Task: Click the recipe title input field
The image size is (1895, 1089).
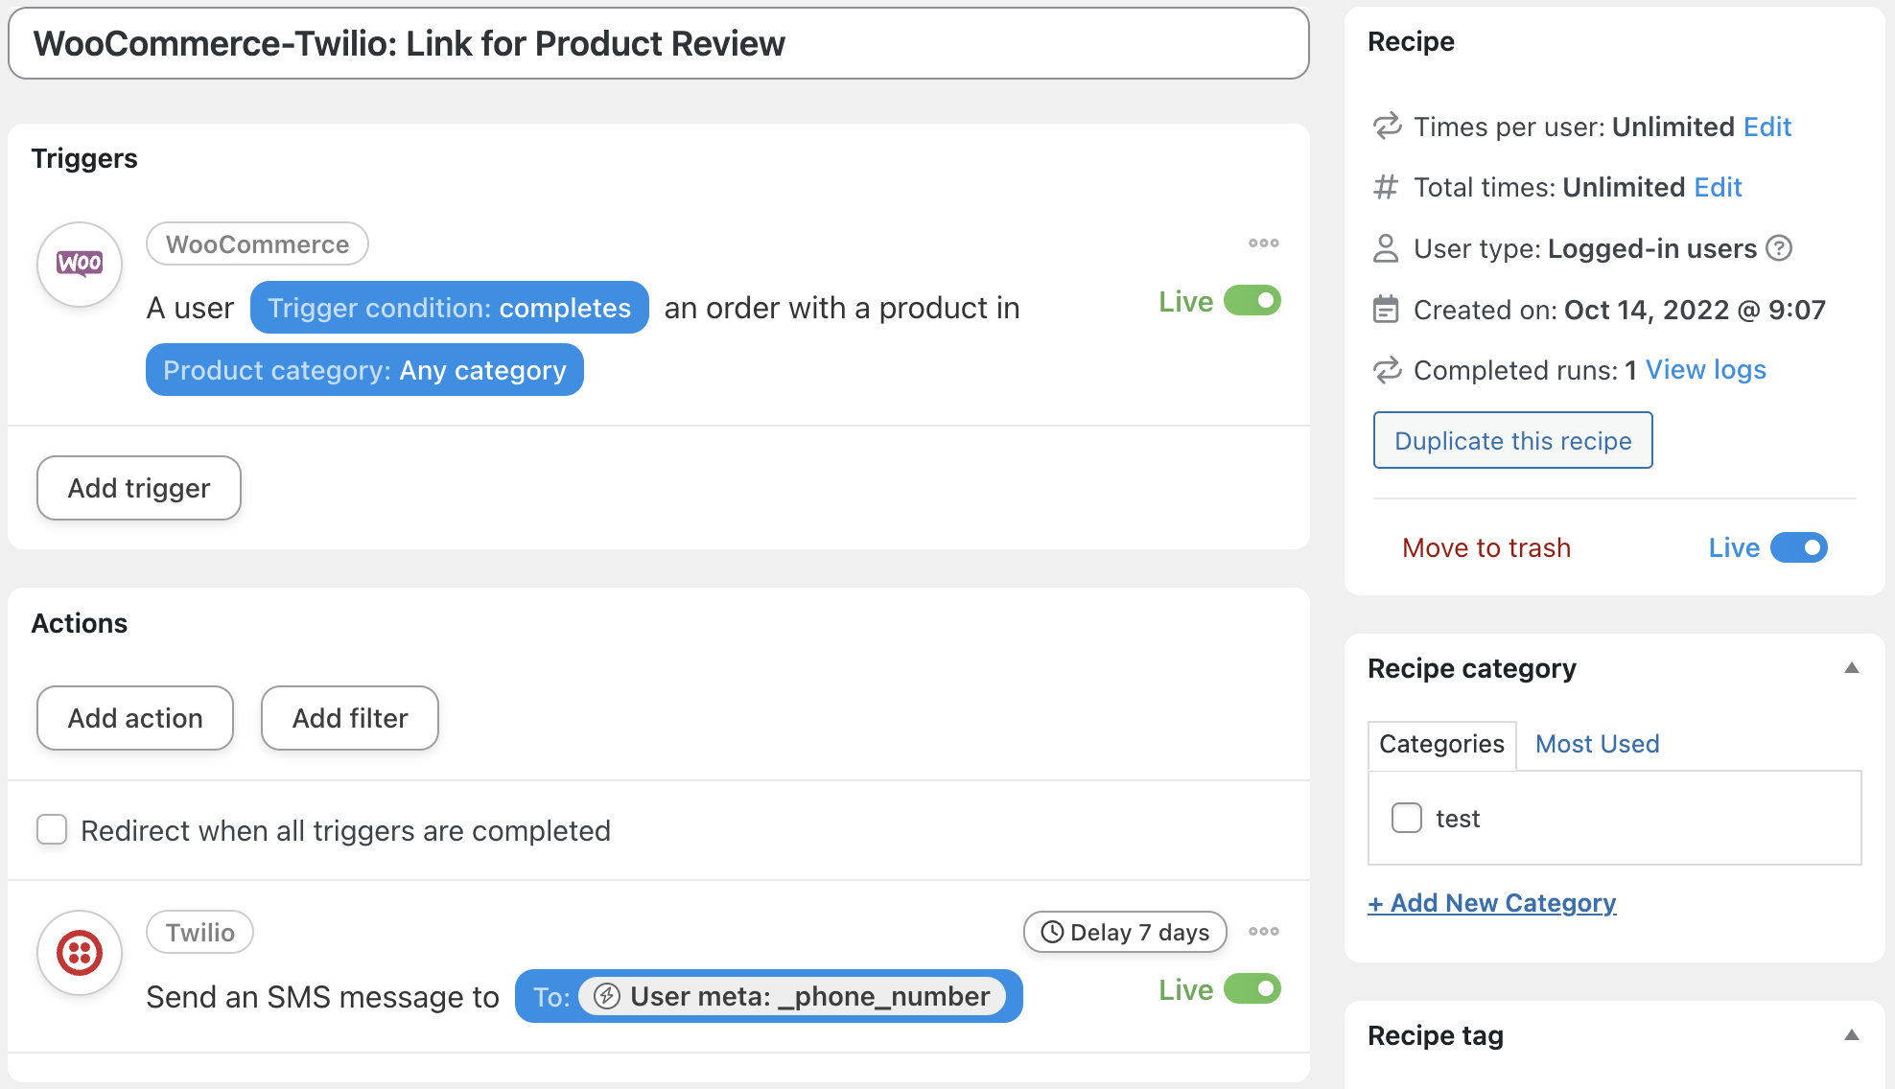Action: coord(659,43)
